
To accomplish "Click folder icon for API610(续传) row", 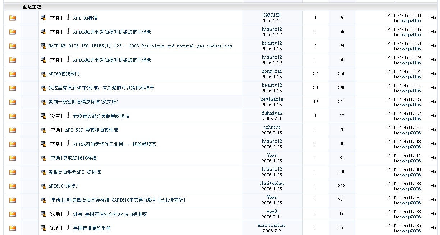I will [x=13, y=186].
